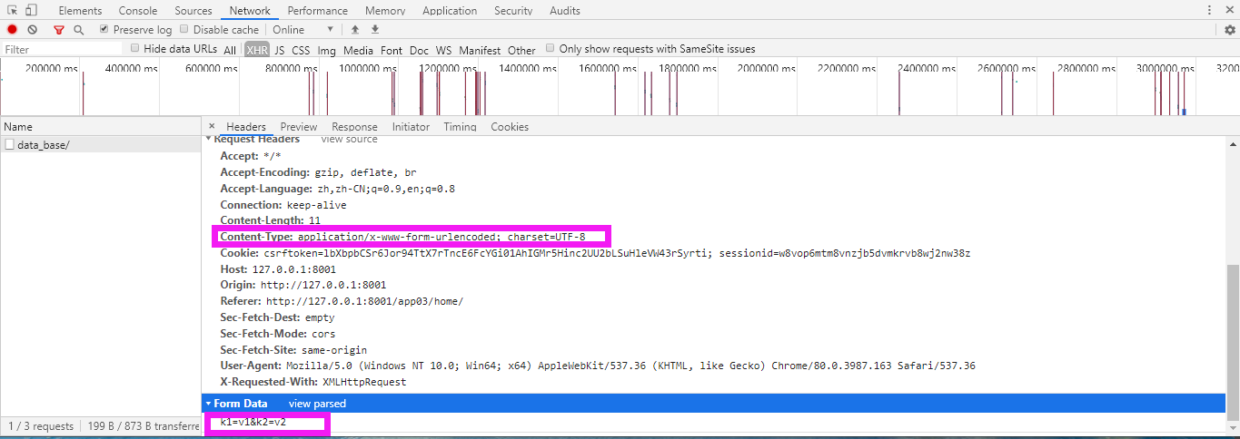Open the Memory panel

tap(385, 11)
